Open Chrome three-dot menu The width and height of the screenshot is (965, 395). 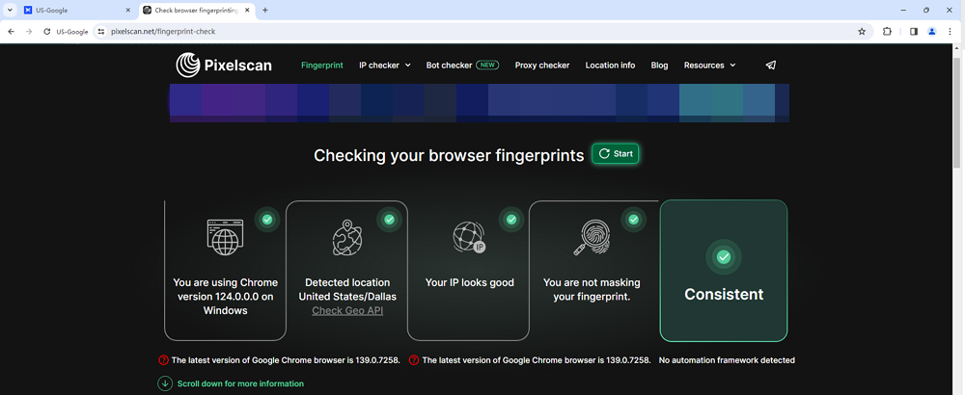(x=951, y=32)
